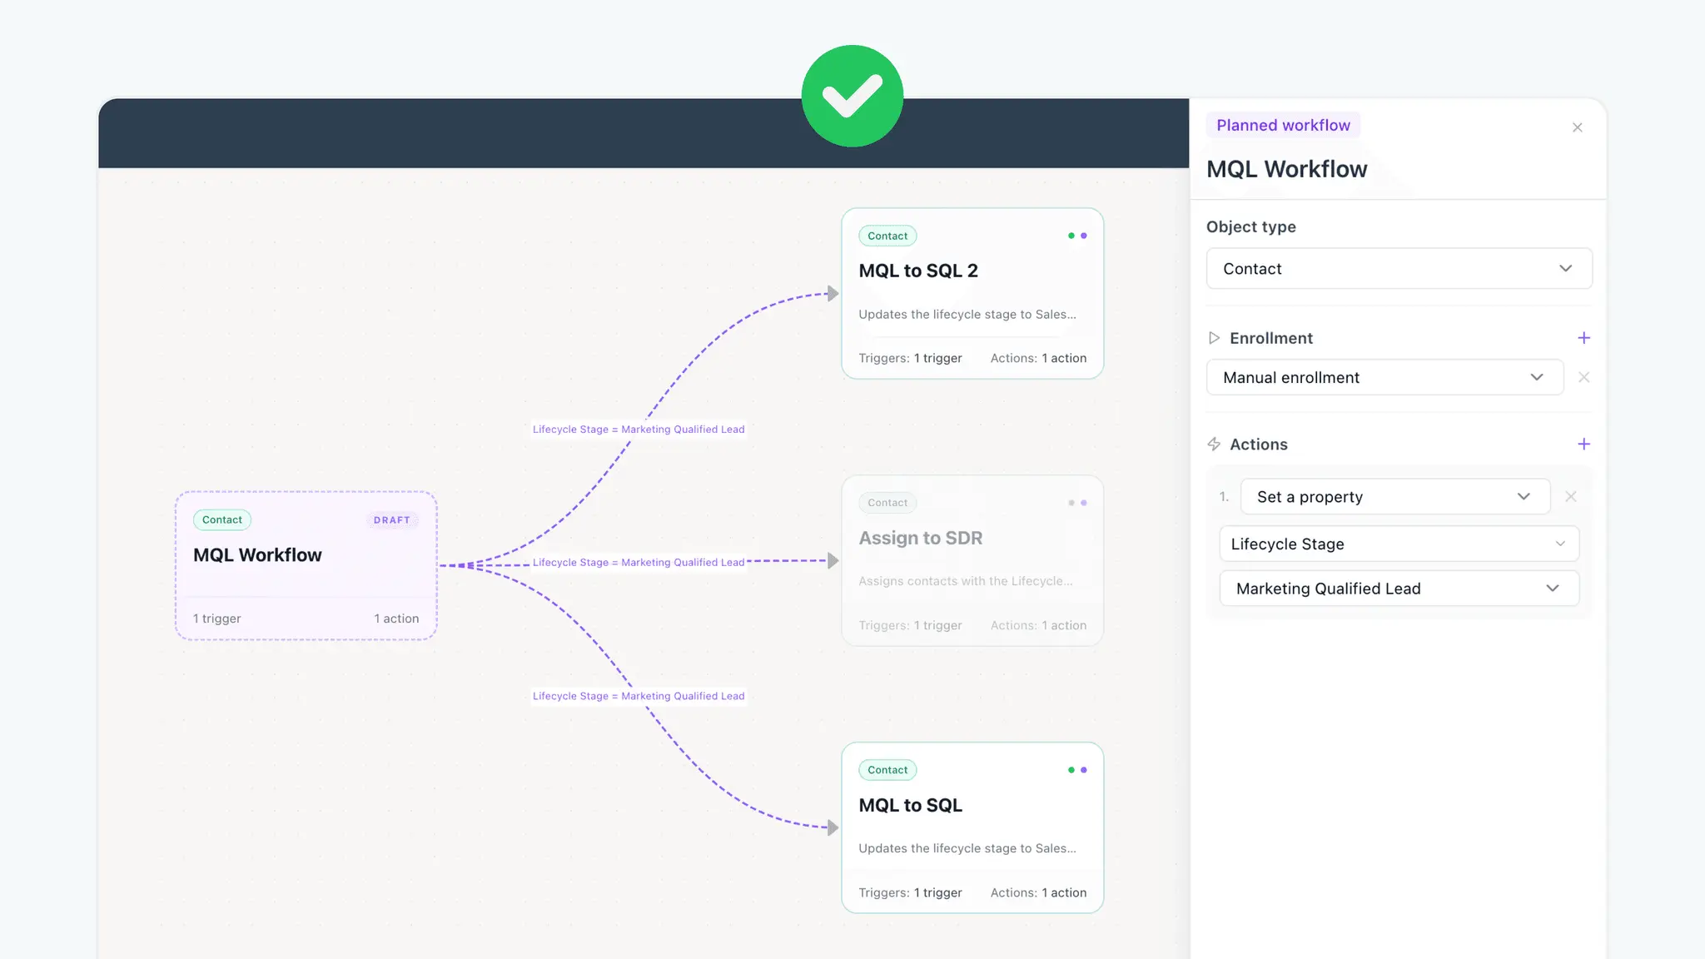Open the Set a property dropdown
Screen dimensions: 1705x959
pos(1394,496)
